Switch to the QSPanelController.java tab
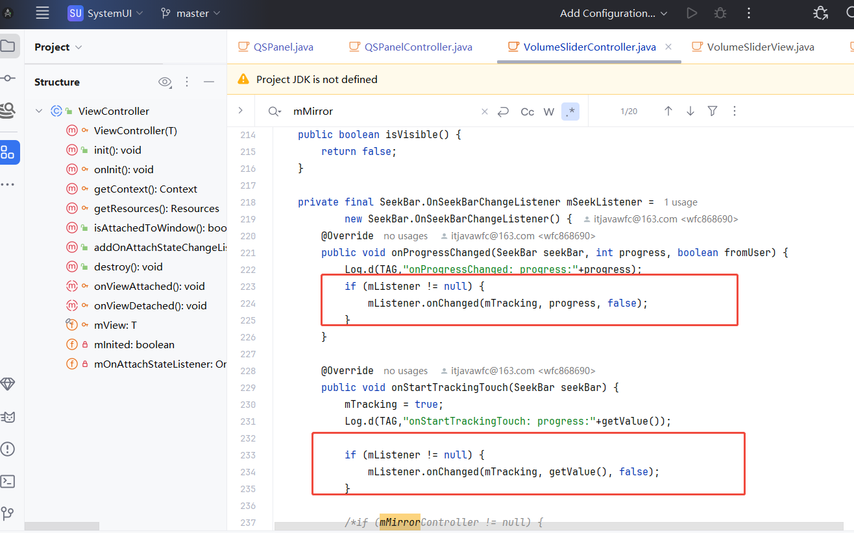Screen dimensions: 854x533 pos(411,47)
